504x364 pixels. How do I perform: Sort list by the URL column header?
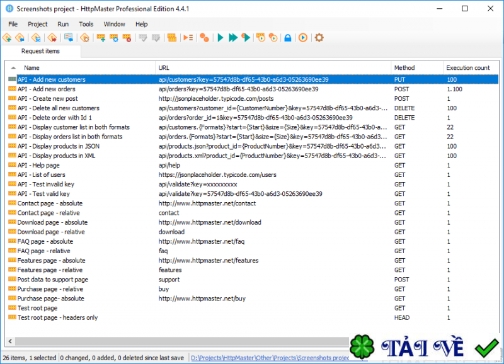pos(164,67)
